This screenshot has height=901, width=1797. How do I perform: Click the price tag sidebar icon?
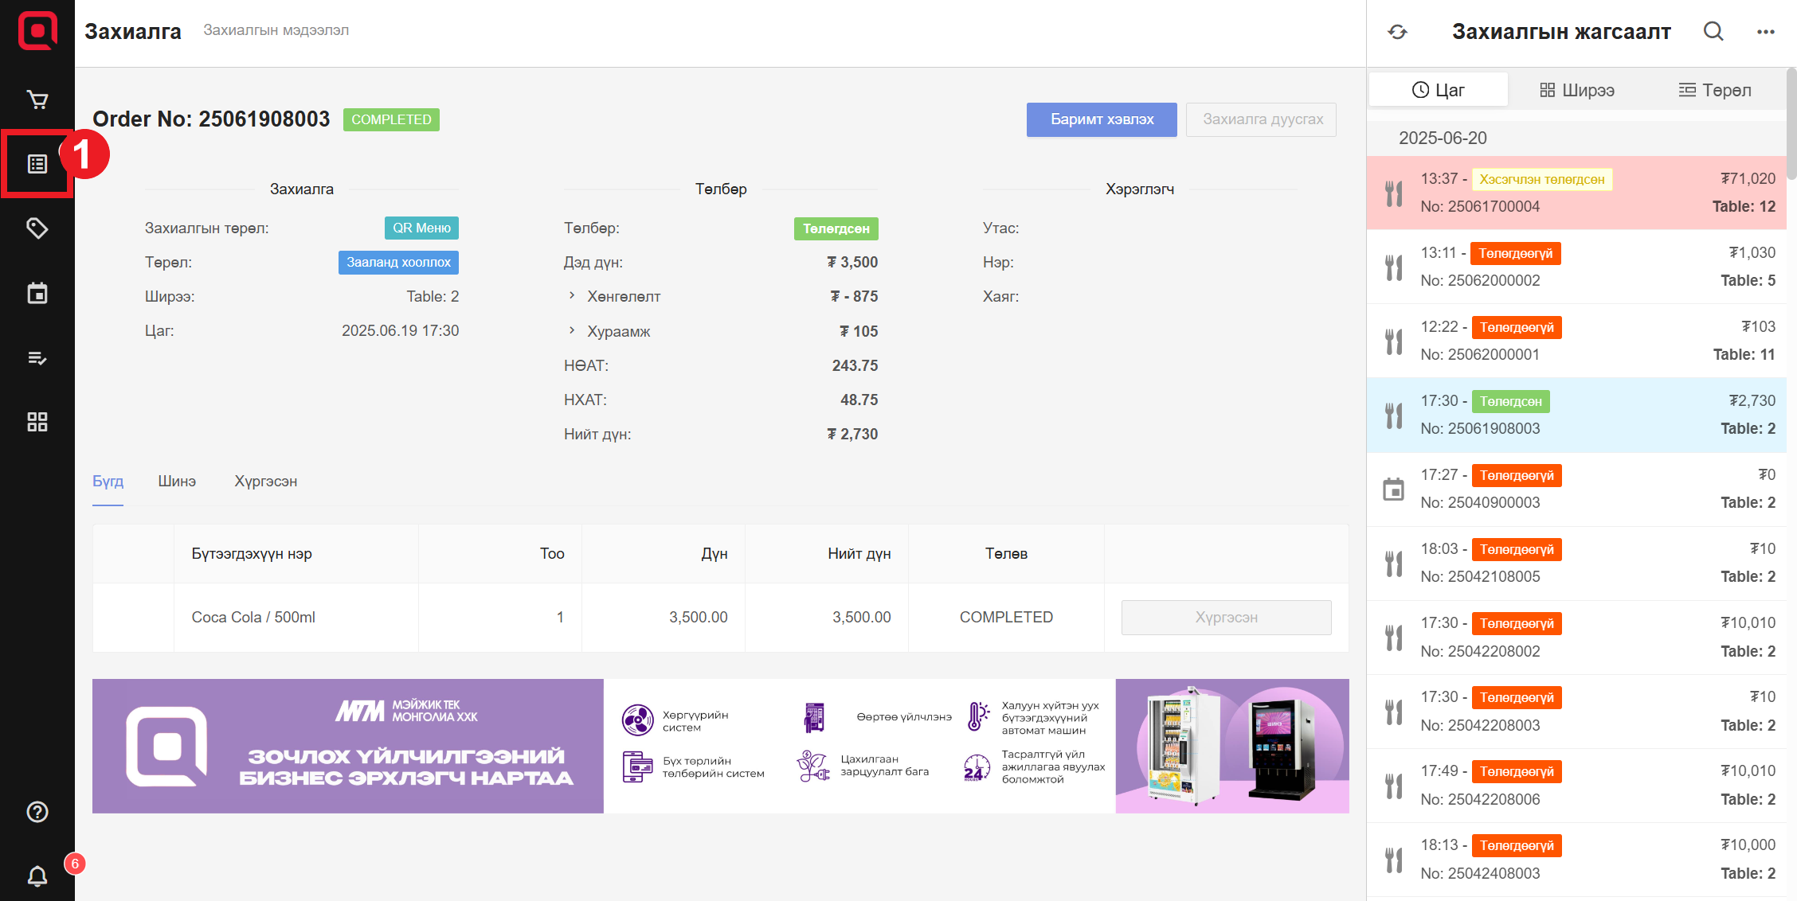(37, 228)
